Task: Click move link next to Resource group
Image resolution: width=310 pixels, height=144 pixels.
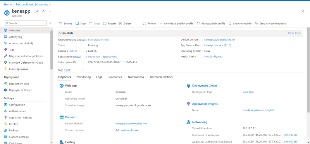Action: tap(81, 40)
